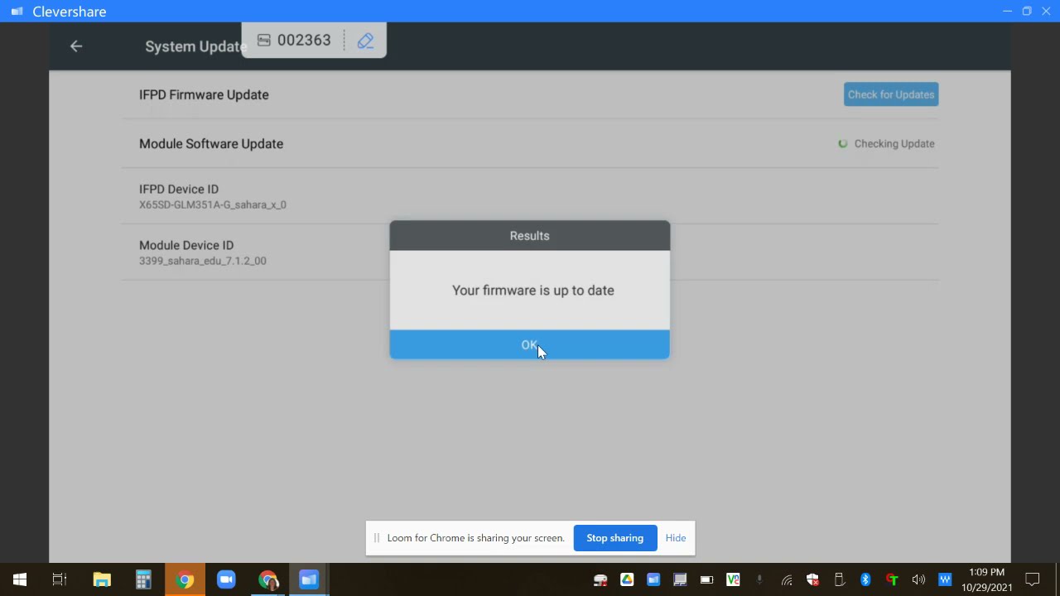Click the Google Drive tray icon
Viewport: 1060px width, 596px height.
pyautogui.click(x=627, y=579)
